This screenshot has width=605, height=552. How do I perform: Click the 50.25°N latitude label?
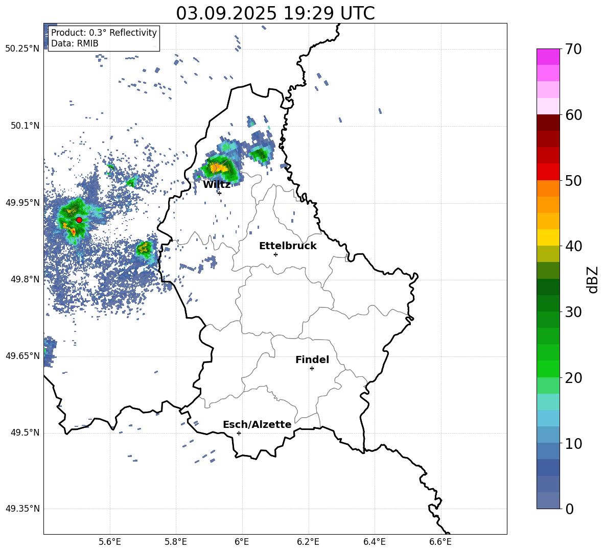[x=22, y=49]
